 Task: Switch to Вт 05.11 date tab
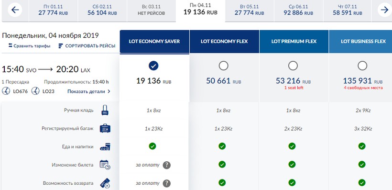point(249,10)
